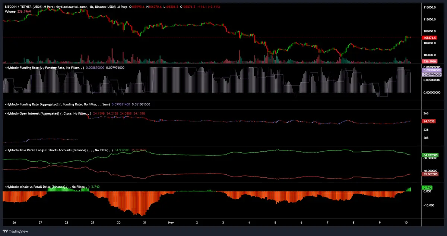Click the funding rate tag 0.008870000
Image resolution: width=447 pixels, height=236 pixels.
[431, 70]
